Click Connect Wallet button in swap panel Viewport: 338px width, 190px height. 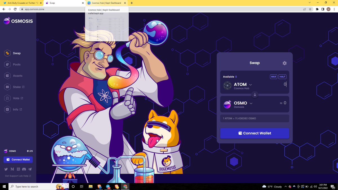pyautogui.click(x=255, y=133)
